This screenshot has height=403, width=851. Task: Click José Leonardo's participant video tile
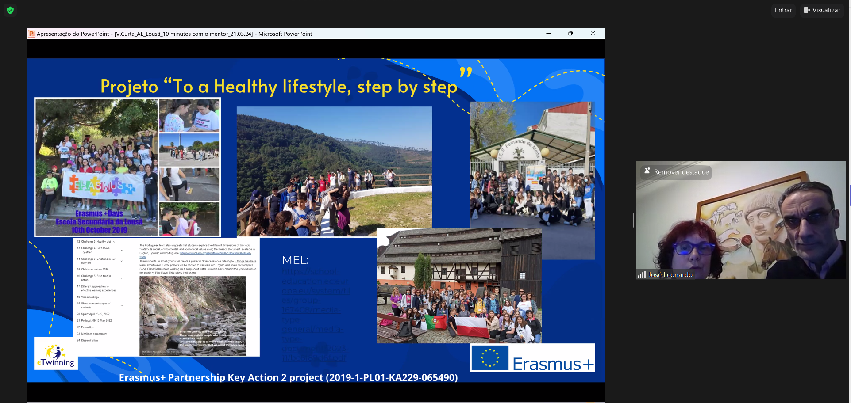coord(741,220)
